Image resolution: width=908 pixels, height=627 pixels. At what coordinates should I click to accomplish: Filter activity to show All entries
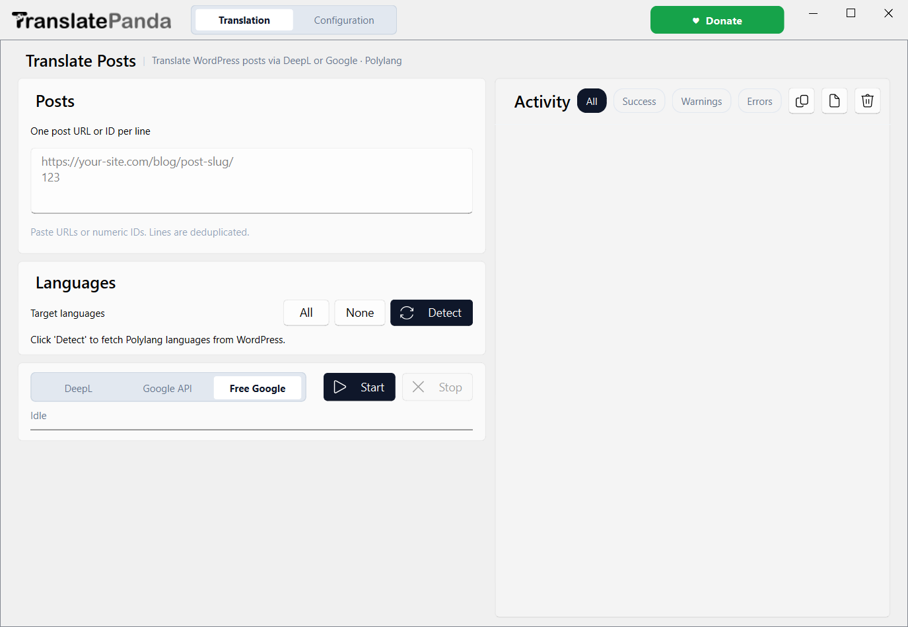coord(592,101)
